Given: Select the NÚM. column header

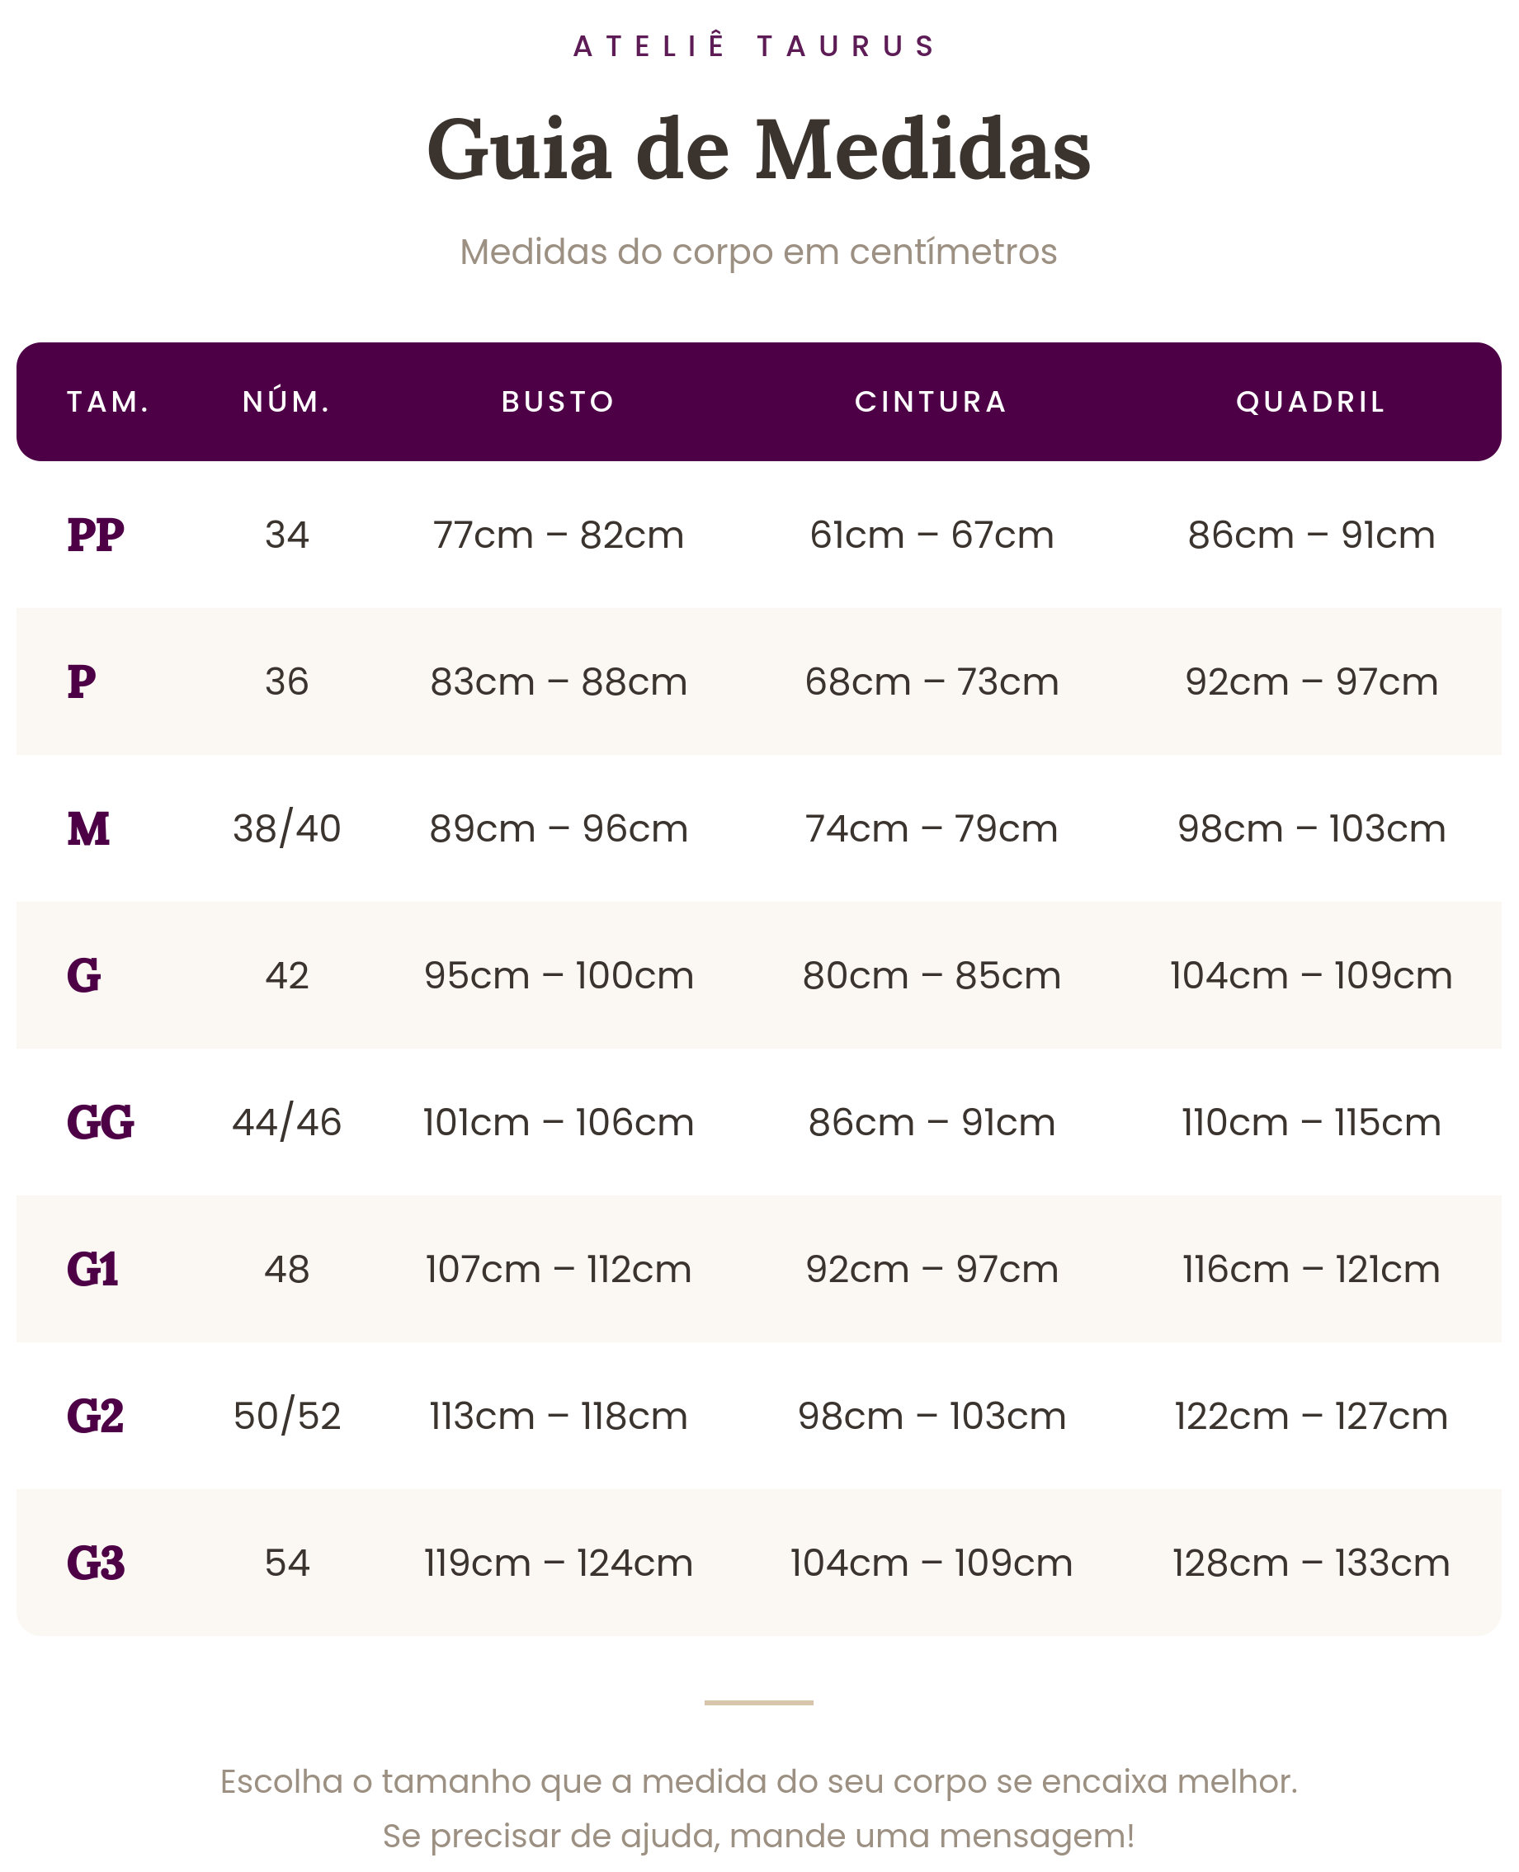Looking at the screenshot, I should point(287,401).
